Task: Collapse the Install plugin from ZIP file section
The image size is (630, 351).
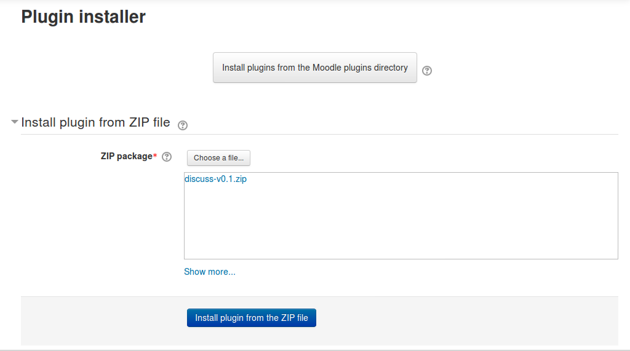Action: tap(15, 122)
